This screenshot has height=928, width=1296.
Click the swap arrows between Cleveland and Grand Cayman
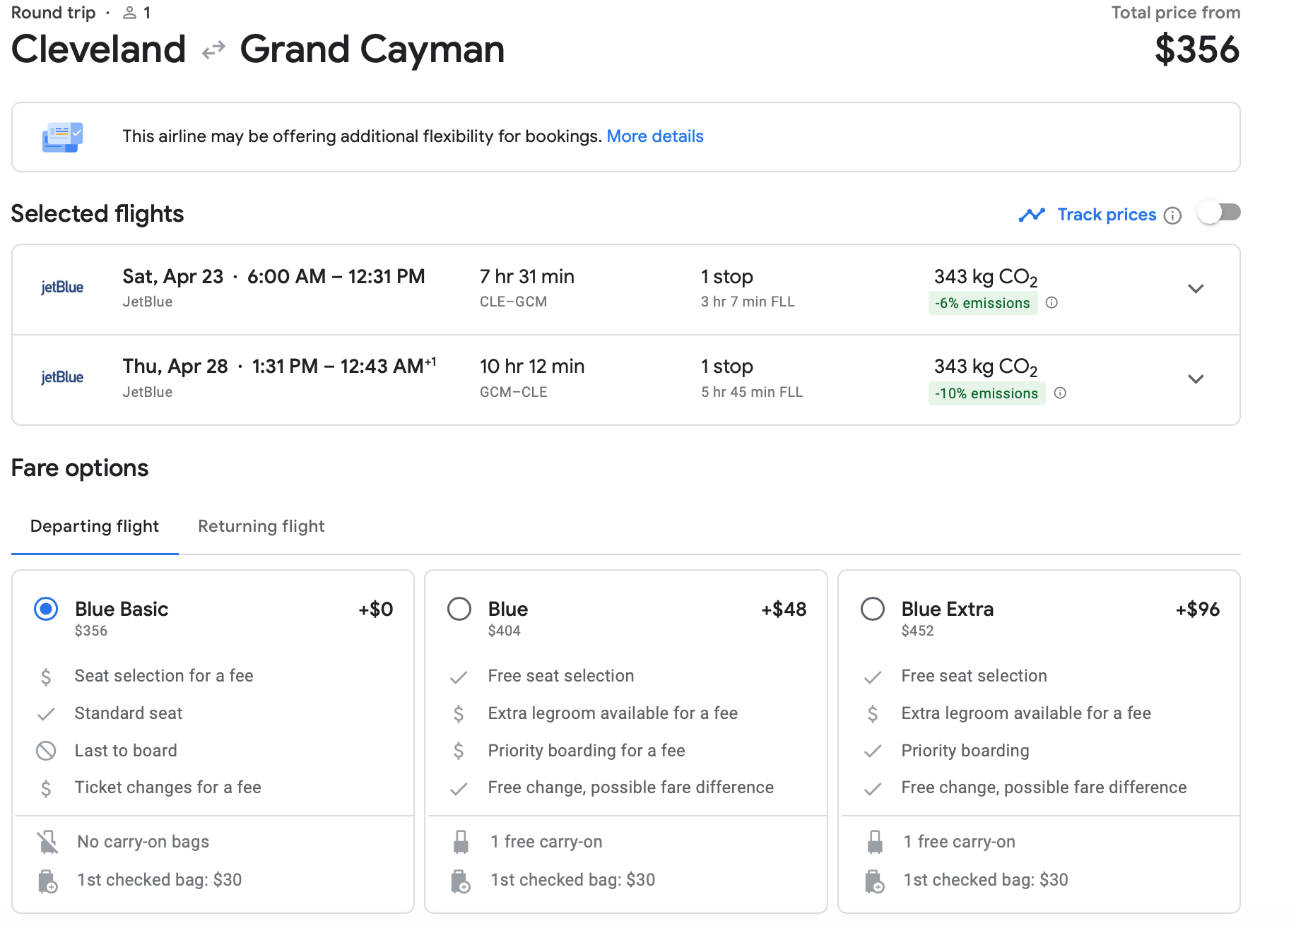tap(213, 50)
